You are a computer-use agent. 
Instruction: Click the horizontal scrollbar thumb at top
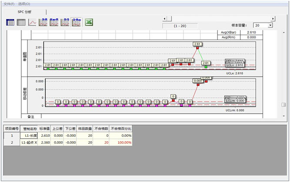pyautogui.click(x=169, y=19)
